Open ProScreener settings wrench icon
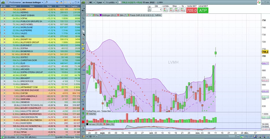 [x=47, y=2]
